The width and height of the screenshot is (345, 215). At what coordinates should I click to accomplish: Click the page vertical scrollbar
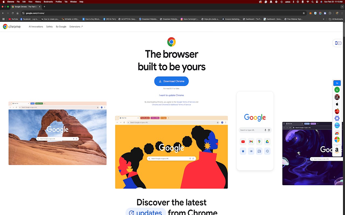point(344,29)
